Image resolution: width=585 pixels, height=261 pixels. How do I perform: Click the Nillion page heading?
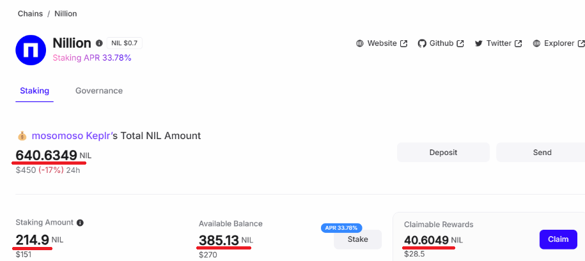(72, 43)
